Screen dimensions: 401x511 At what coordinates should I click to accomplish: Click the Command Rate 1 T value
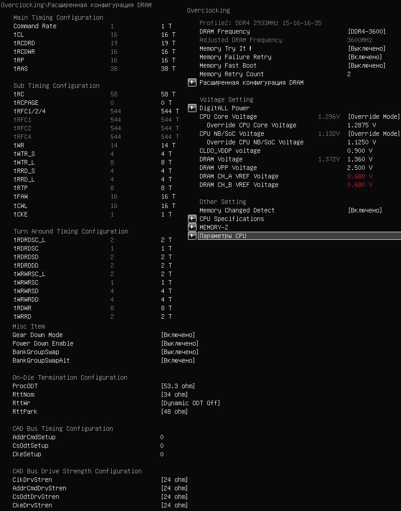(x=166, y=26)
